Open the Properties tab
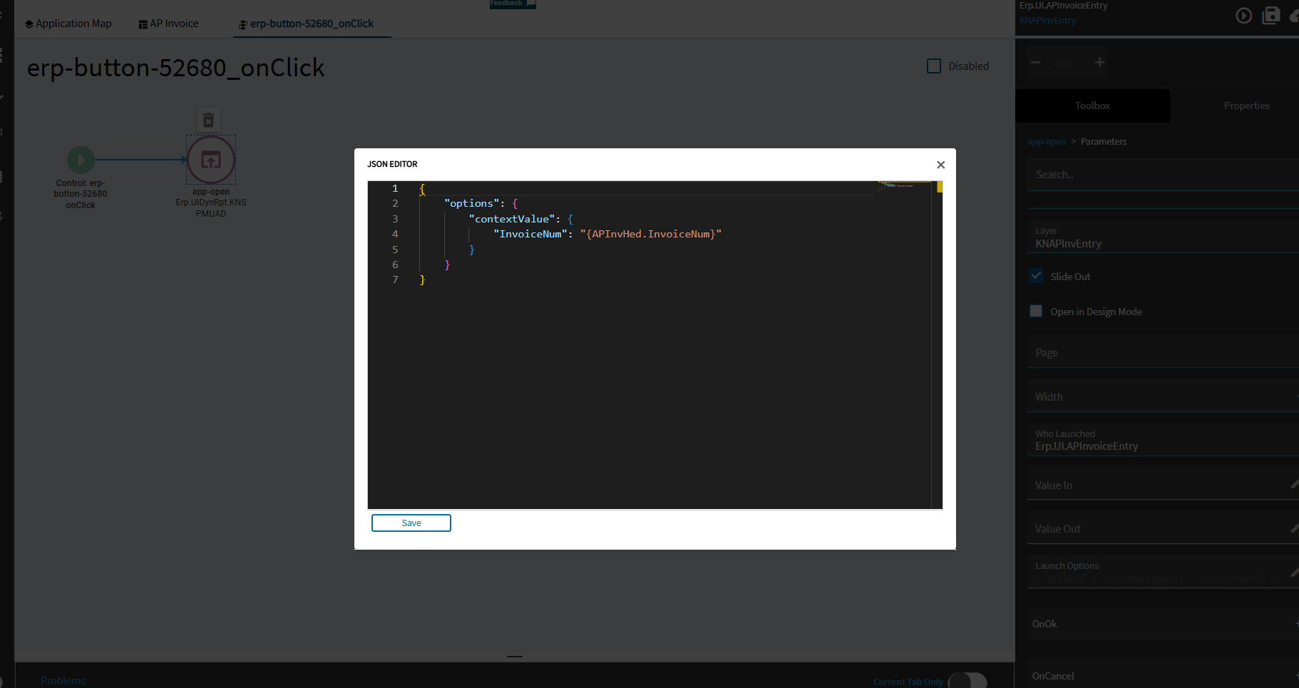Image resolution: width=1299 pixels, height=688 pixels. (x=1246, y=106)
